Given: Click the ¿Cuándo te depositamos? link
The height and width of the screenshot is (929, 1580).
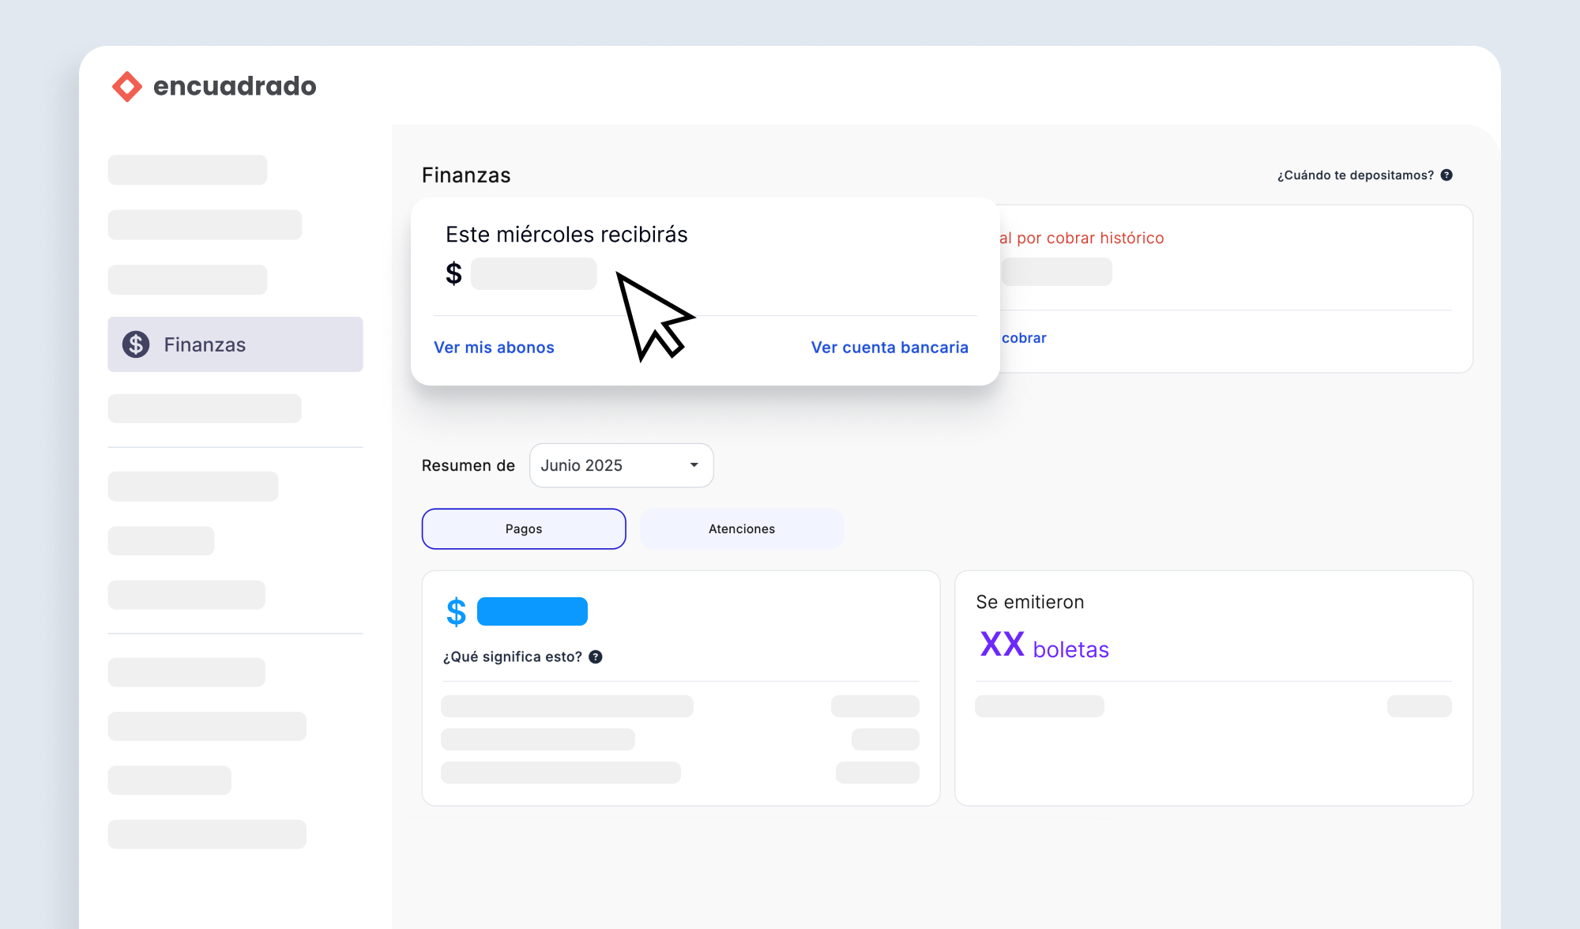Looking at the screenshot, I should pyautogui.click(x=1355, y=175).
